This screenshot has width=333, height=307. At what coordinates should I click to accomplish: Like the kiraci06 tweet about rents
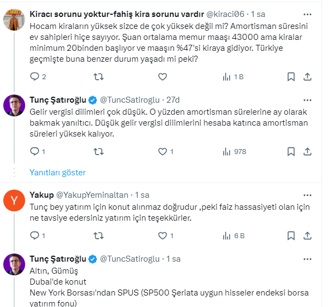[x=162, y=77]
